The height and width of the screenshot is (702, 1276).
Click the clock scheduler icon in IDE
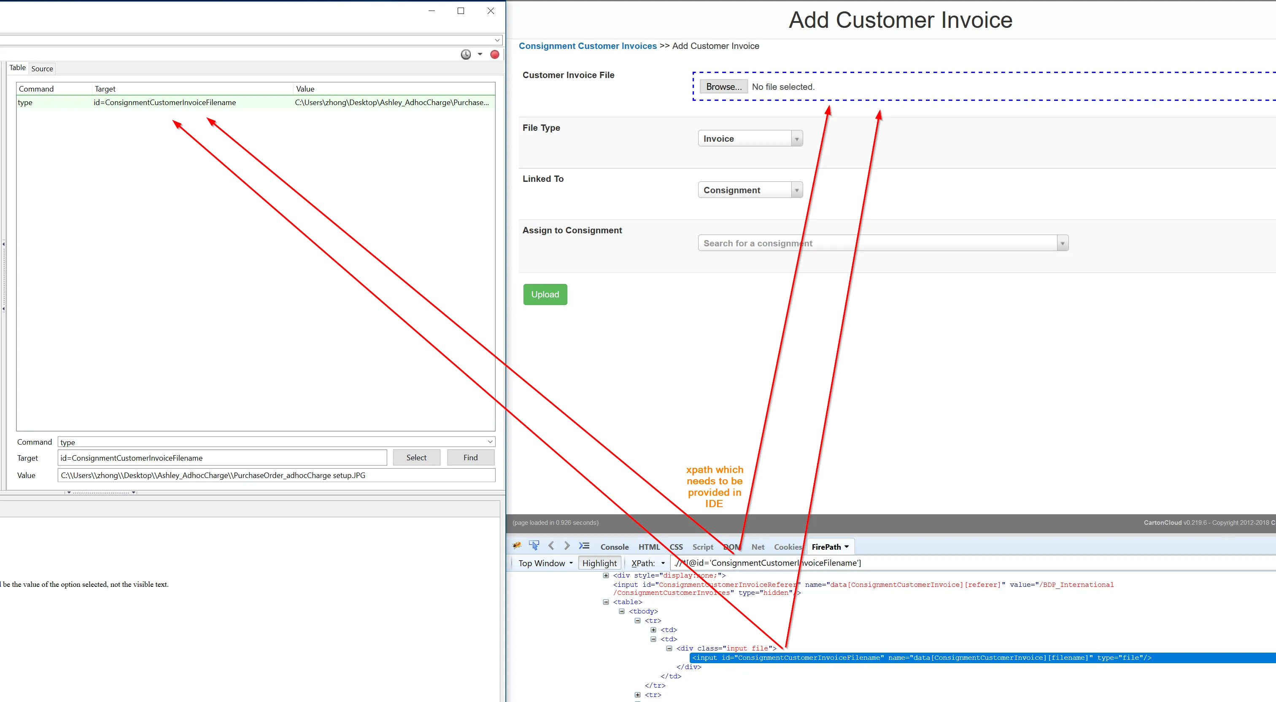466,54
